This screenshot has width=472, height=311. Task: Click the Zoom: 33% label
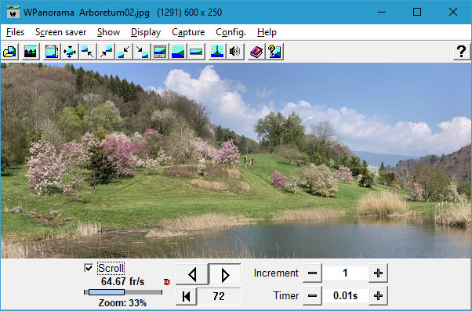click(x=122, y=303)
